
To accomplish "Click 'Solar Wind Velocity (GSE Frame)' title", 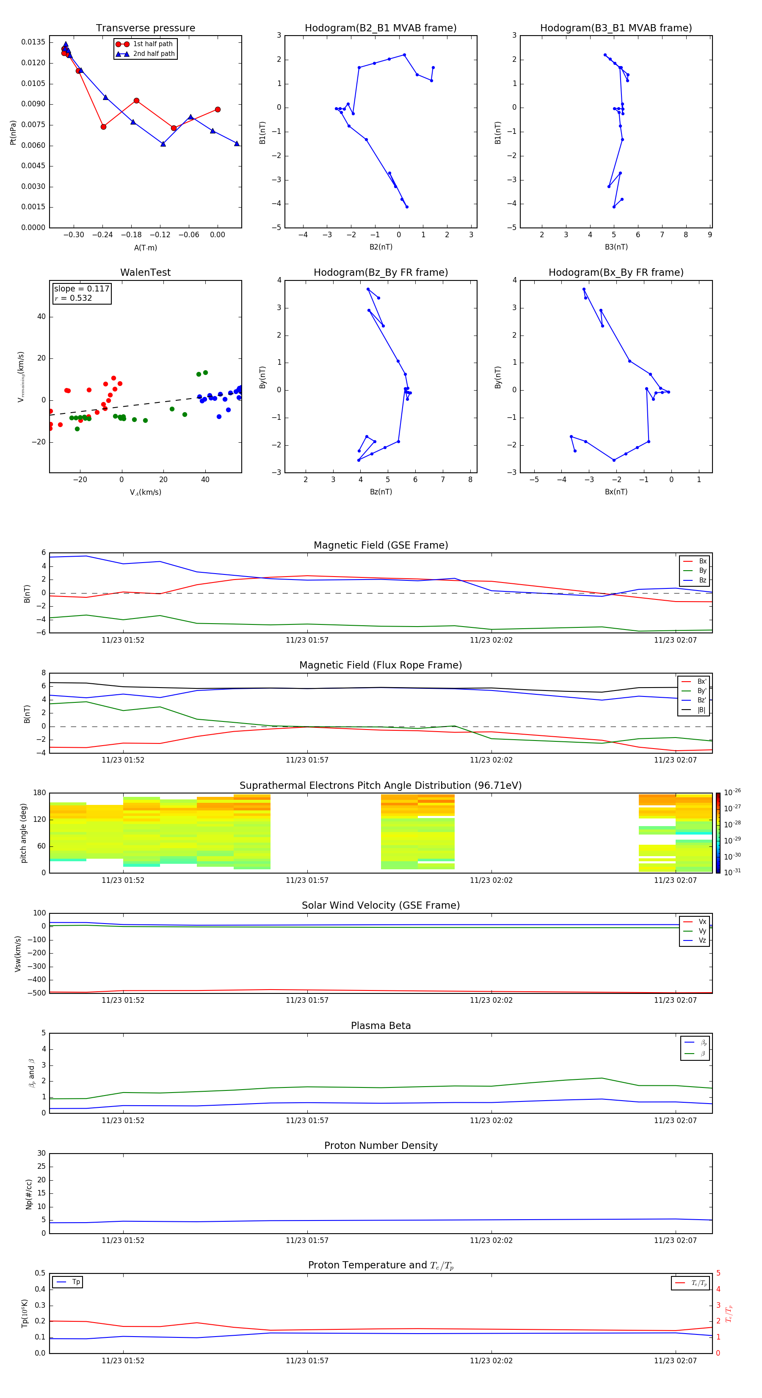I will [x=381, y=906].
